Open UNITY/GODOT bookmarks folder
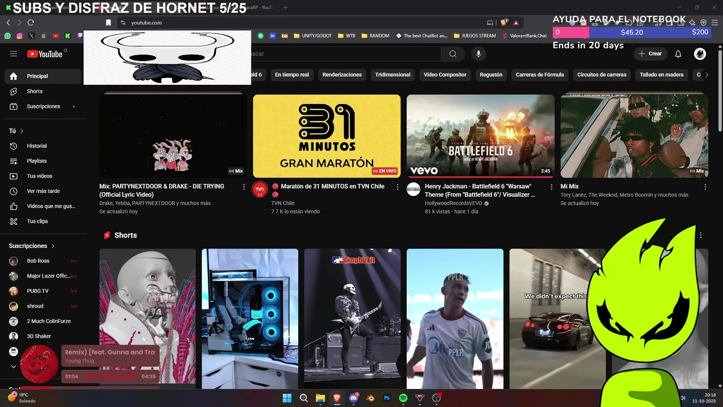This screenshot has height=407, width=723. 312,36
